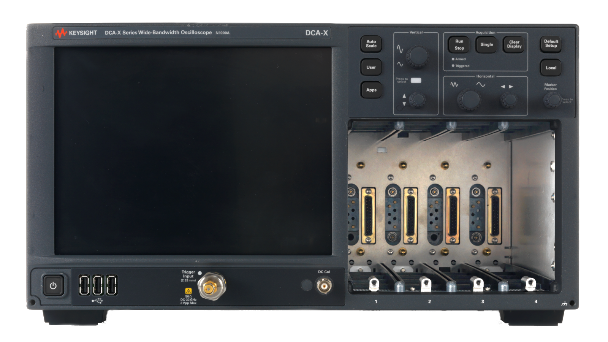Click the Auto Scale button

(371, 44)
